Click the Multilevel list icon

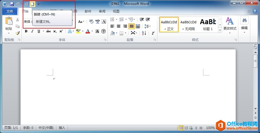tap(131, 20)
